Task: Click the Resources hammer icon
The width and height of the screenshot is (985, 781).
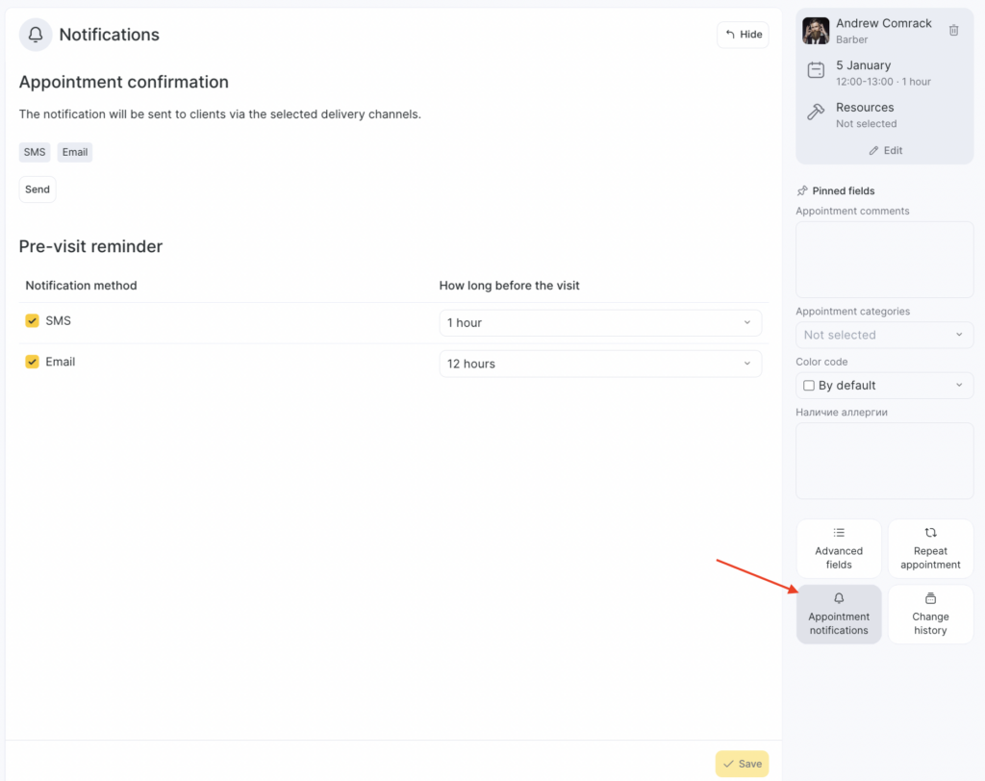Action: click(816, 113)
